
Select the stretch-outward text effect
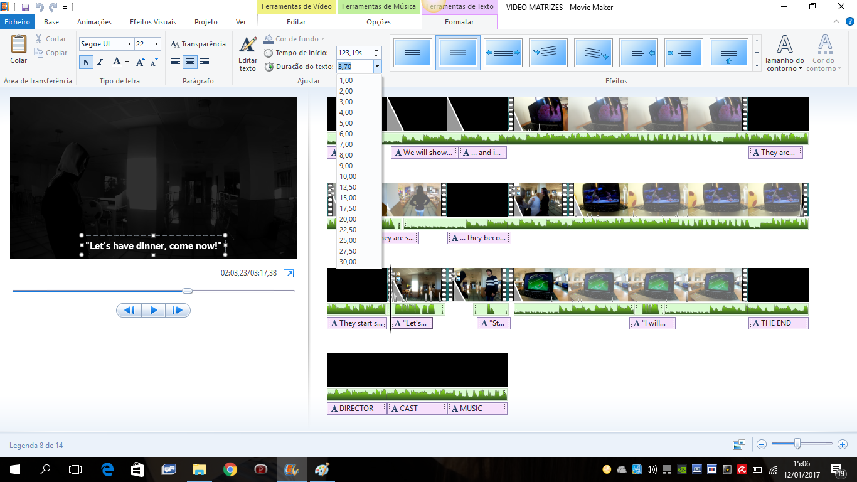(503, 53)
